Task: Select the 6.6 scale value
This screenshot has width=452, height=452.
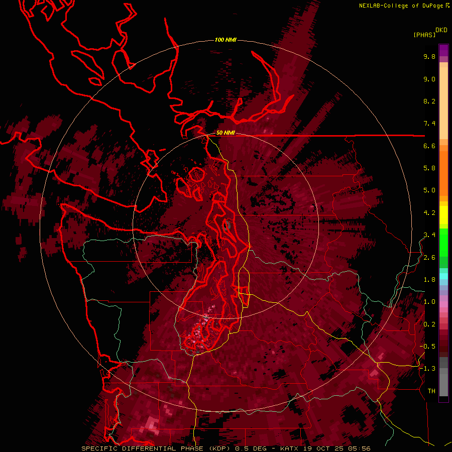Action: [429, 146]
